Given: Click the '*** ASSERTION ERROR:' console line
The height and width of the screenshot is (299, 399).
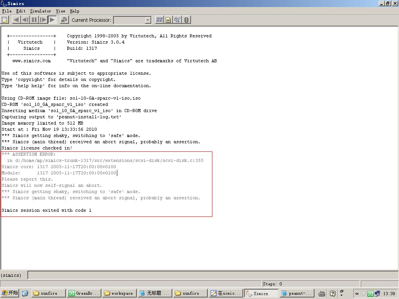Looking at the screenshot, I should 28,154.
